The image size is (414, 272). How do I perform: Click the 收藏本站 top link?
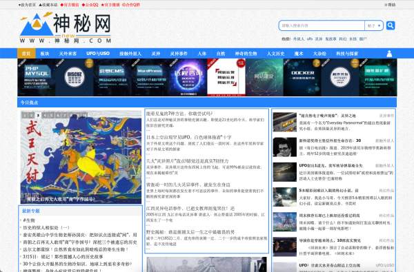click(48, 5)
